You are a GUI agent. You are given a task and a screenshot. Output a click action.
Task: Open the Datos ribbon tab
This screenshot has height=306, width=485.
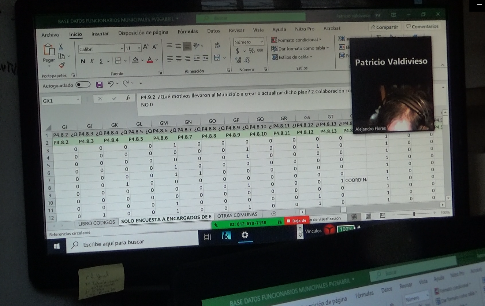[x=213, y=31]
